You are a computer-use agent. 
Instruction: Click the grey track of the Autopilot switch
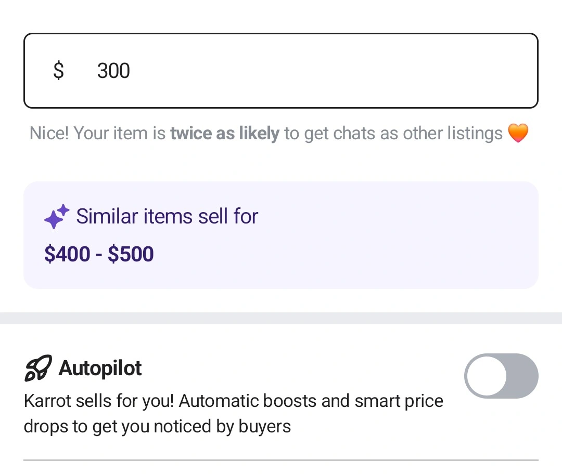click(522, 376)
